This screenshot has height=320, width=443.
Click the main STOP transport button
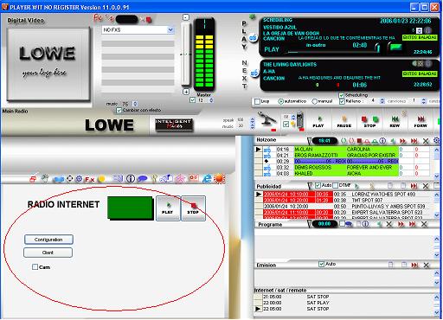point(369,122)
